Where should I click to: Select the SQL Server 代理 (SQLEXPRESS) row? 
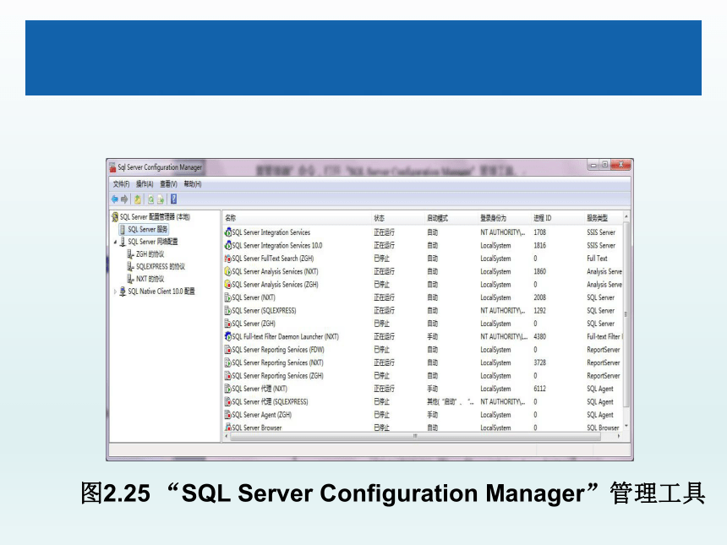click(270, 401)
